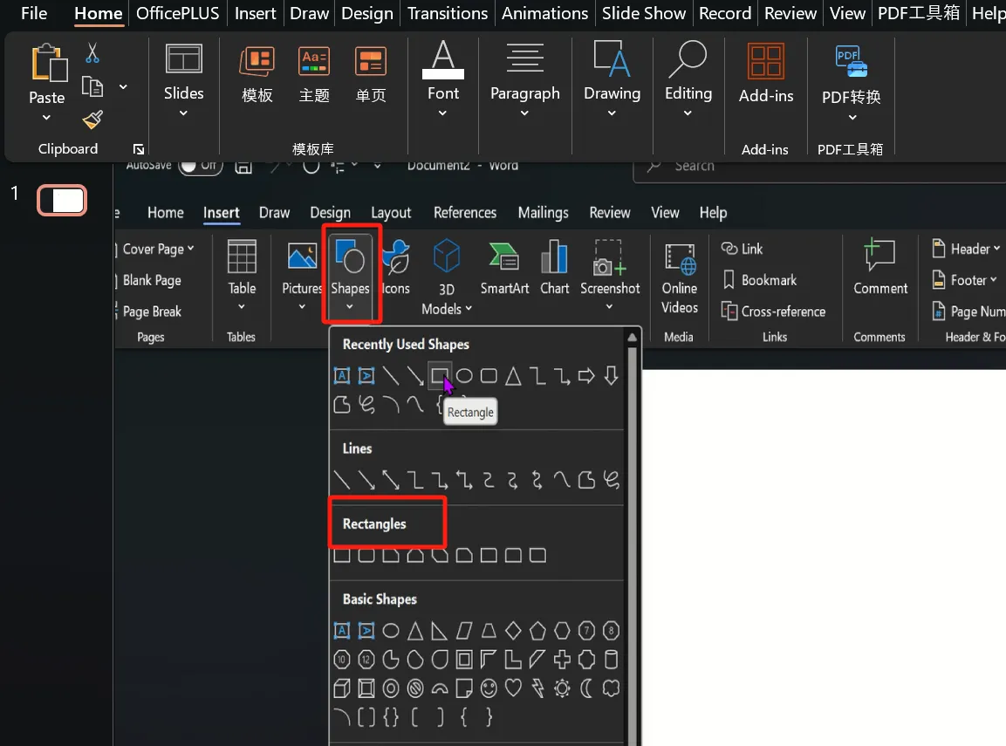Open the File menu
This screenshot has width=1006, height=746.
34,13
